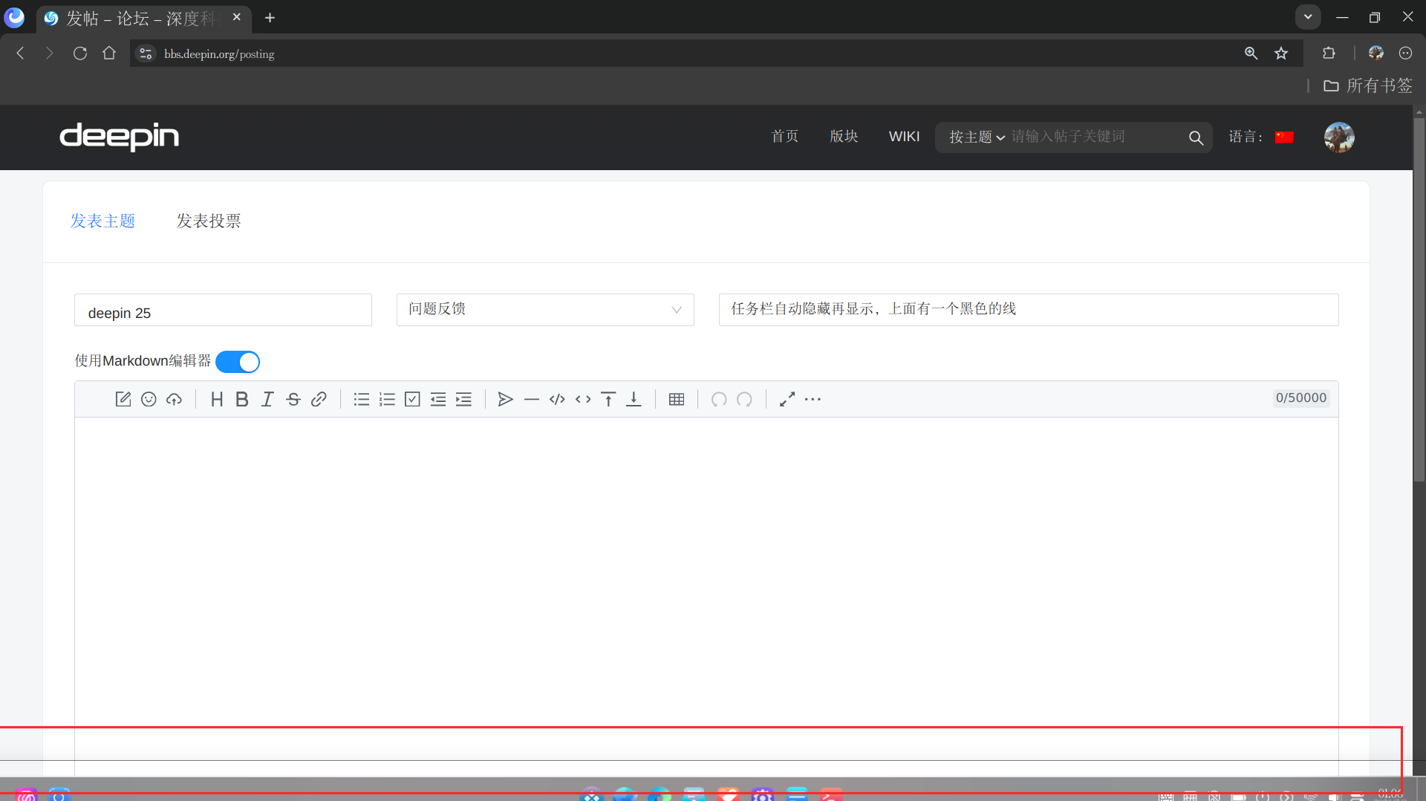Change language via the flag icon
Image resolution: width=1426 pixels, height=801 pixels.
[1284, 137]
